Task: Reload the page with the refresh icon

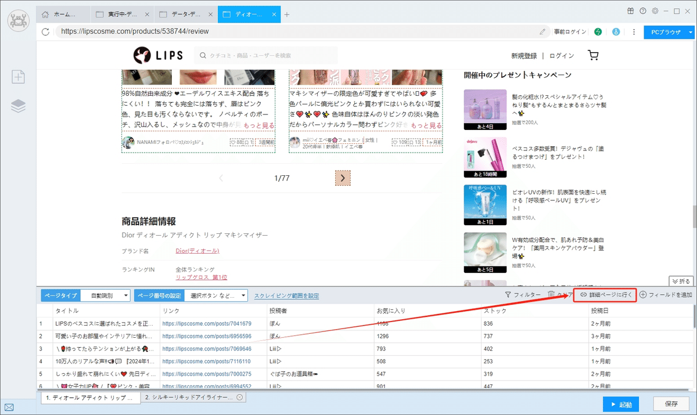Action: 46,32
